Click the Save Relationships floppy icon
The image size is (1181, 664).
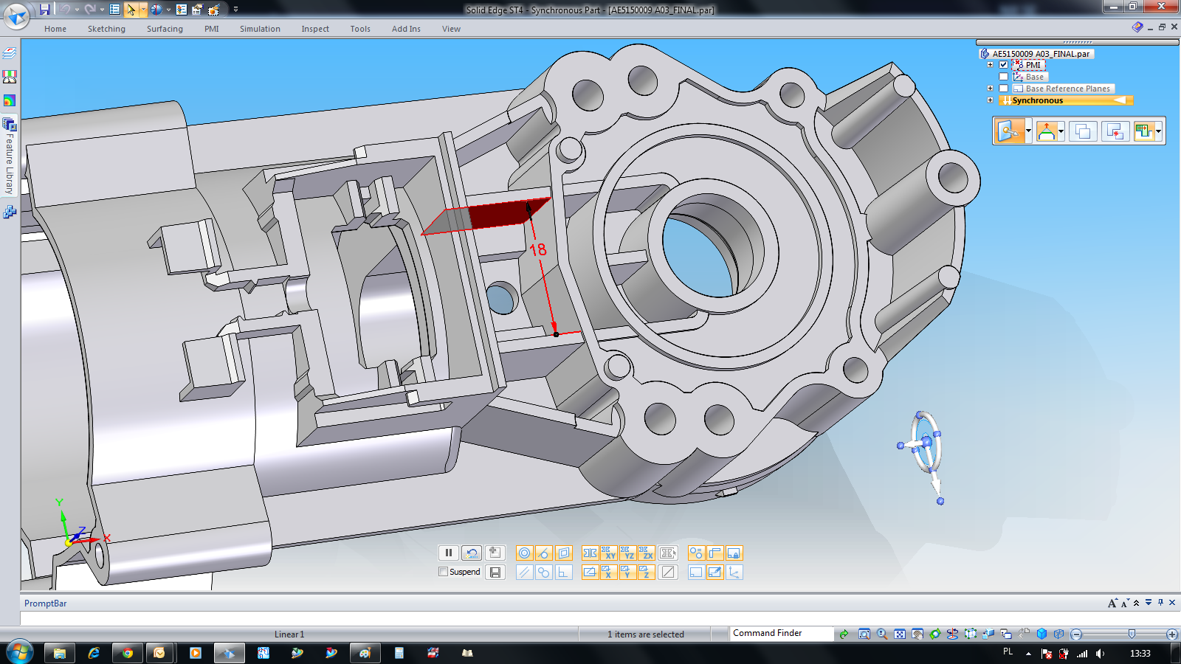pos(495,572)
